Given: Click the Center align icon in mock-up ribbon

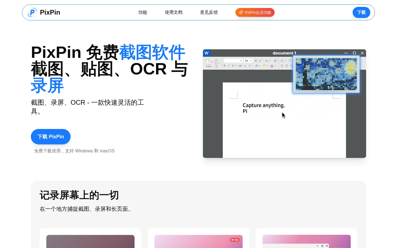Looking at the screenshot, I should (287, 66).
